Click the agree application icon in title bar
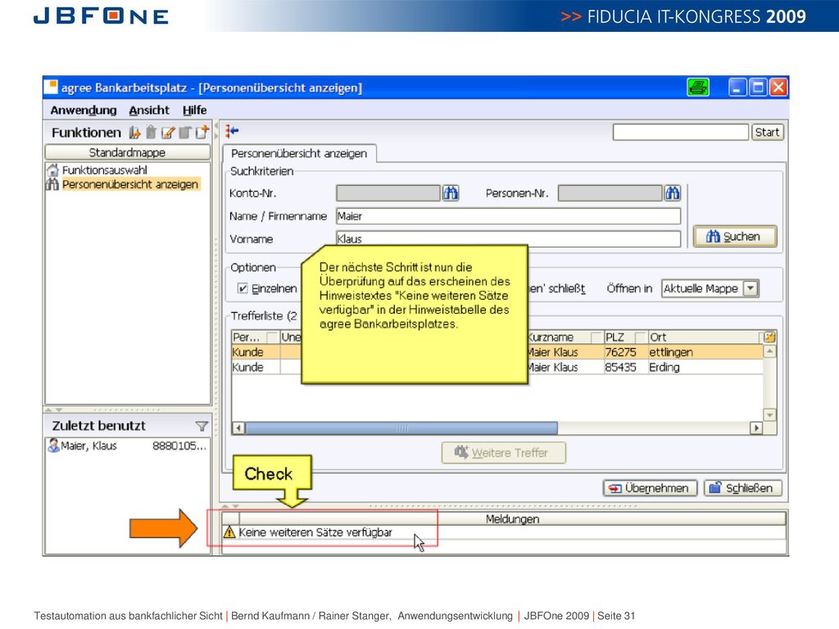The width and height of the screenshot is (839, 629). [x=51, y=87]
